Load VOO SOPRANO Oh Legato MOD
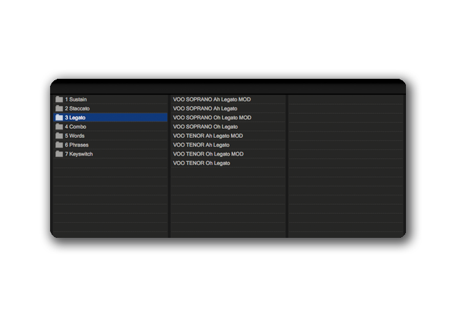This screenshot has width=456, height=316. (x=212, y=118)
